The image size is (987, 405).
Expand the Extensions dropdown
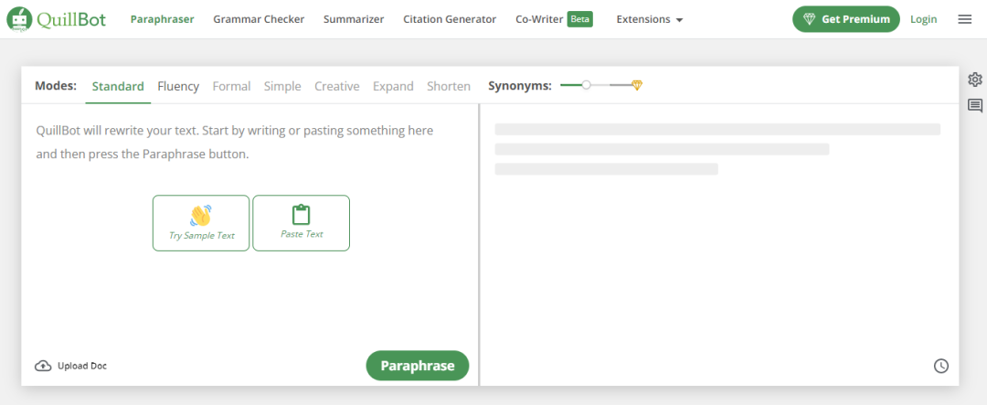tap(650, 19)
